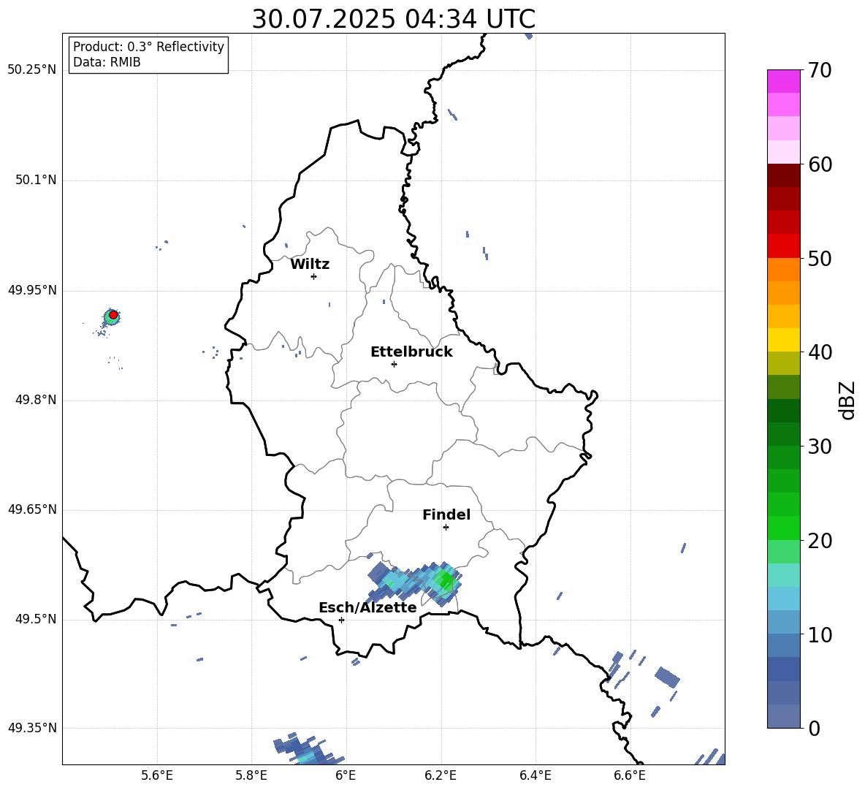Click the red high-reflectivity dot at left
The width and height of the screenshot is (865, 790).
point(113,315)
